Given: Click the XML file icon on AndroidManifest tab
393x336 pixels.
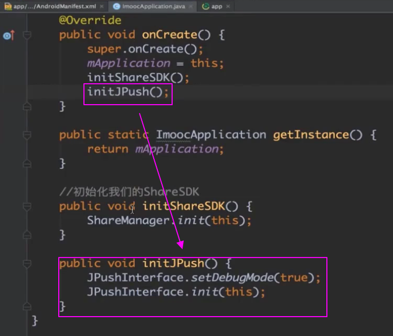Looking at the screenshot, I should click(8, 6).
